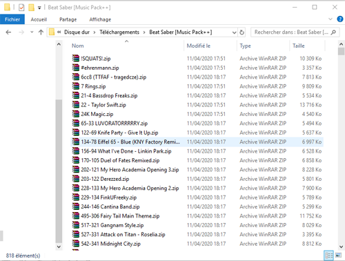Click the navigation pane scrollbar thumb
The height and width of the screenshot is (261, 345).
click(x=59, y=171)
